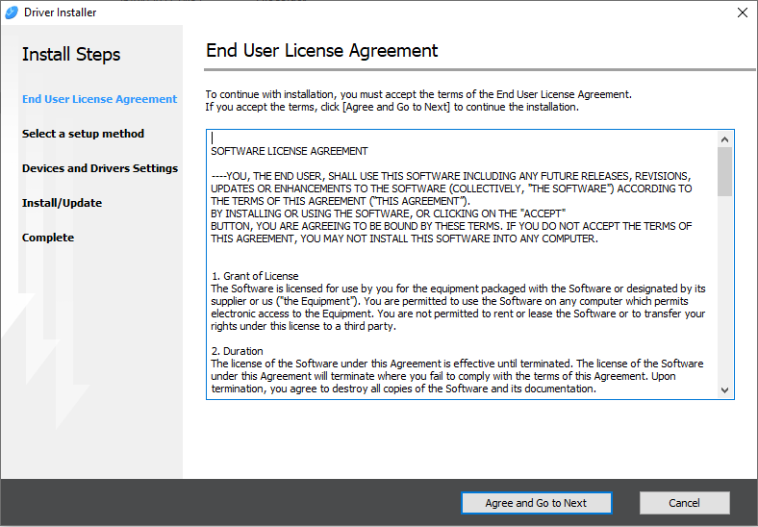Viewport: 758px width, 527px height.
Task: Click the Driver Installer title bar icon
Action: click(13, 13)
